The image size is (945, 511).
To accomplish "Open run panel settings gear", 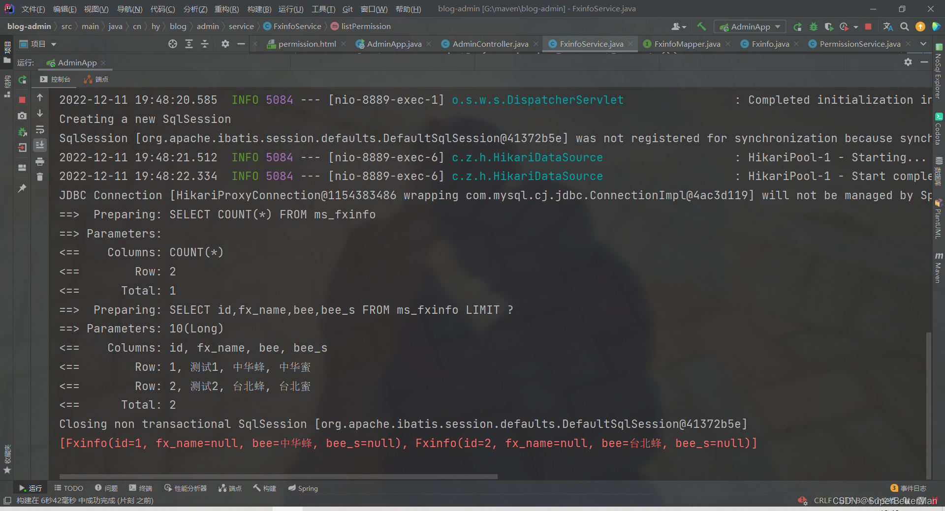I will click(x=908, y=62).
